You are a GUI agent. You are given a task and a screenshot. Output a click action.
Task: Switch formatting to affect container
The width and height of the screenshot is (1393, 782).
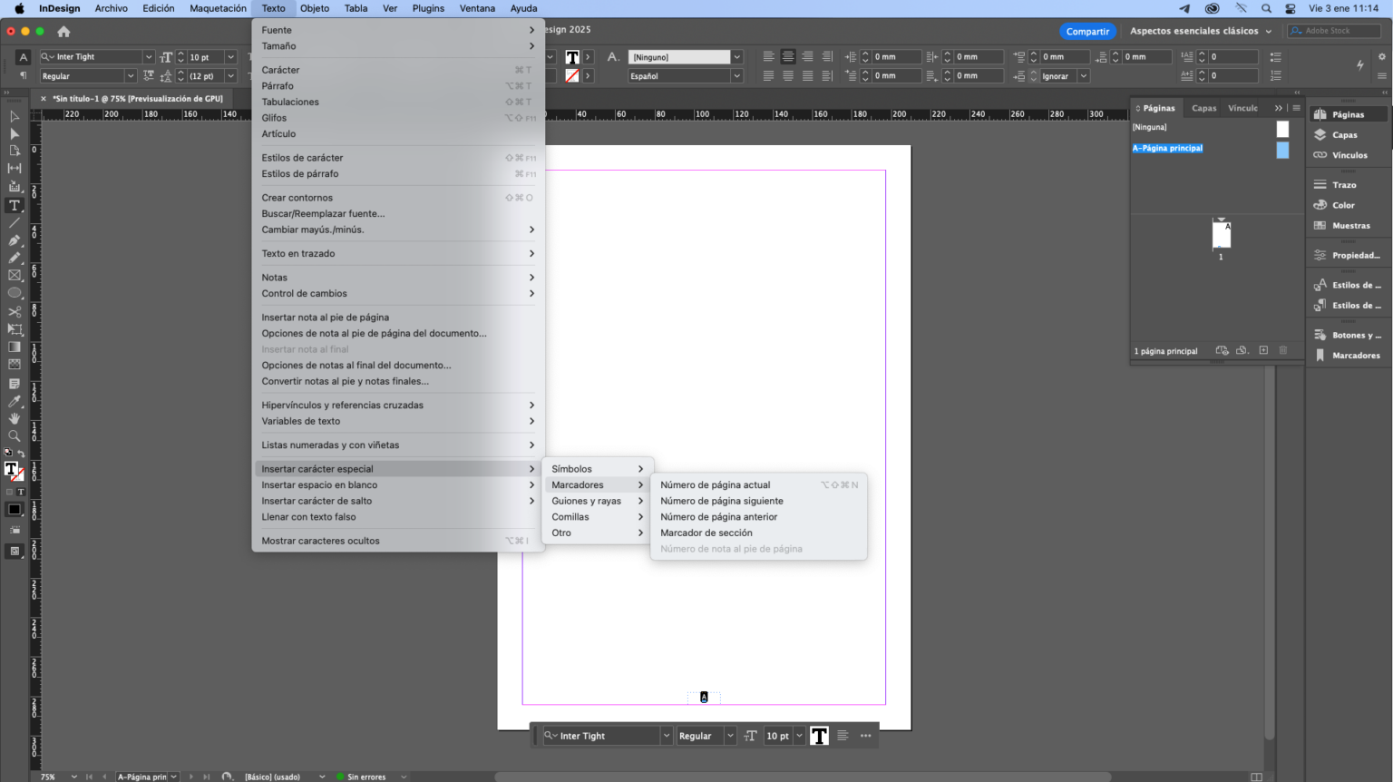9,492
